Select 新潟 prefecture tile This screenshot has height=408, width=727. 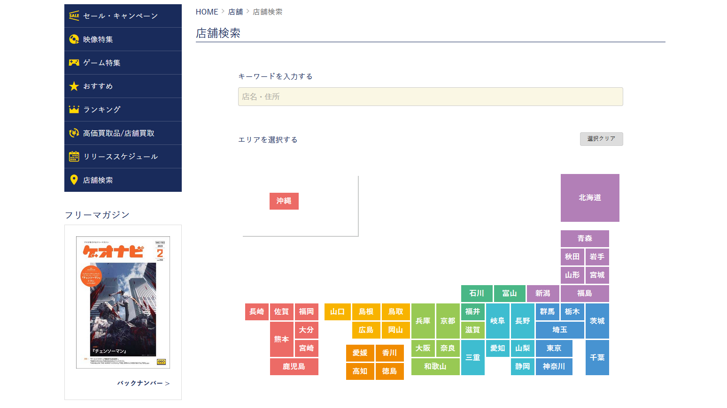pyautogui.click(x=543, y=294)
